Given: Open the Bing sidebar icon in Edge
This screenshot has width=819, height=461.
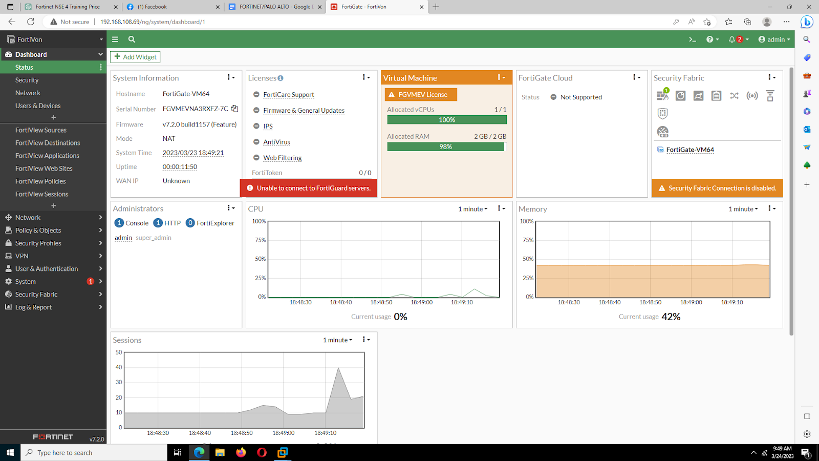Looking at the screenshot, I should (807, 22).
